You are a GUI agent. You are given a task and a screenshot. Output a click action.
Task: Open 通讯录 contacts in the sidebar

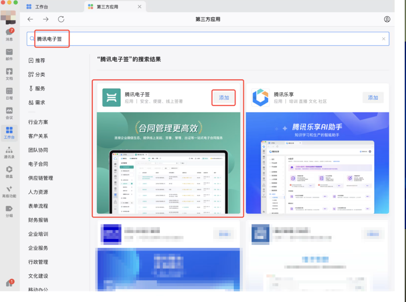[x=9, y=152]
